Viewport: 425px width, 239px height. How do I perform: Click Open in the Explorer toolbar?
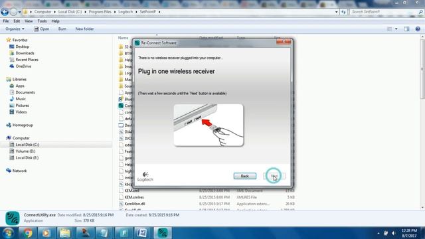coord(42,29)
